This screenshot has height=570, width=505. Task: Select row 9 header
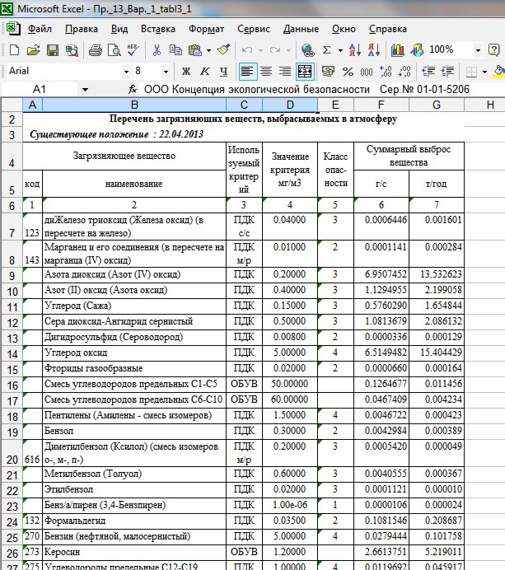pyautogui.click(x=11, y=274)
